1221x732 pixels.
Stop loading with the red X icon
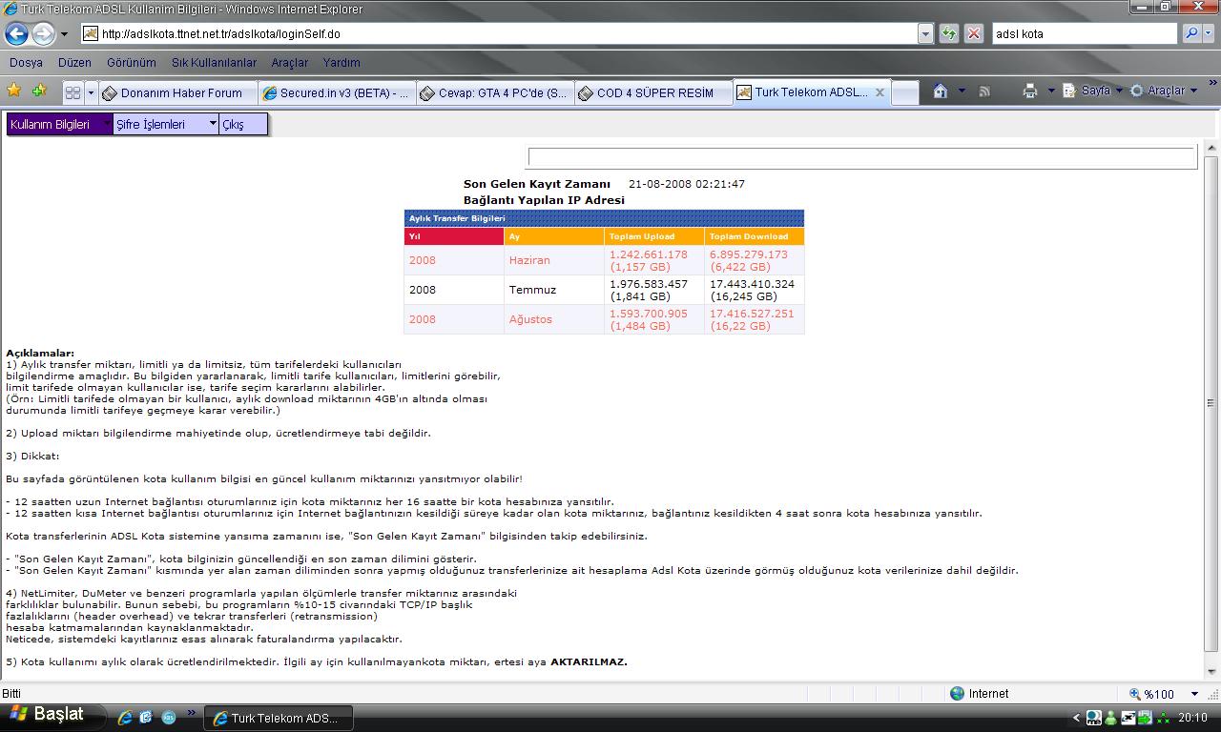click(974, 33)
